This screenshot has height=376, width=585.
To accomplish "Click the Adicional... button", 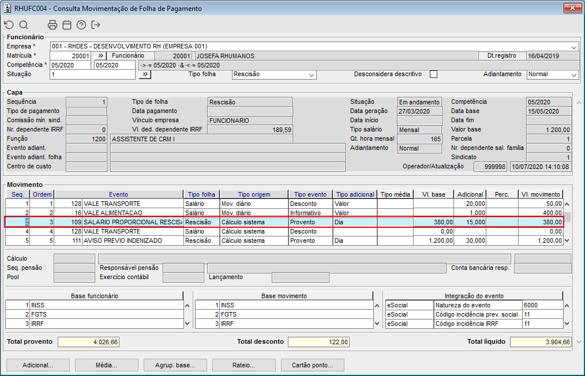I will click(37, 365).
